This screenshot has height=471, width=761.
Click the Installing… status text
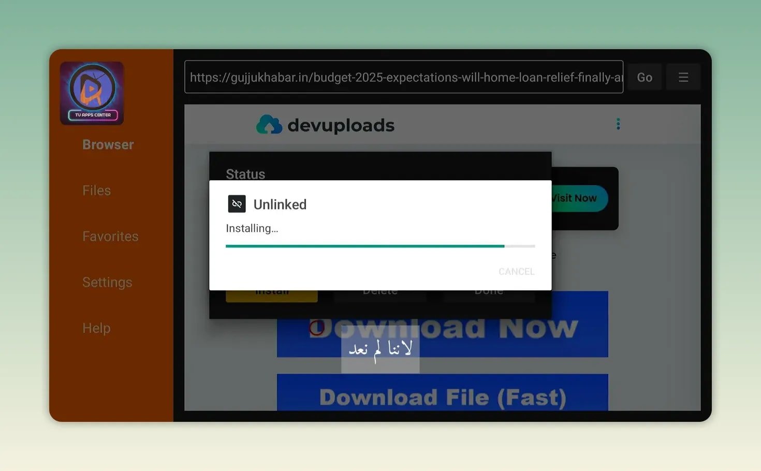pos(252,228)
